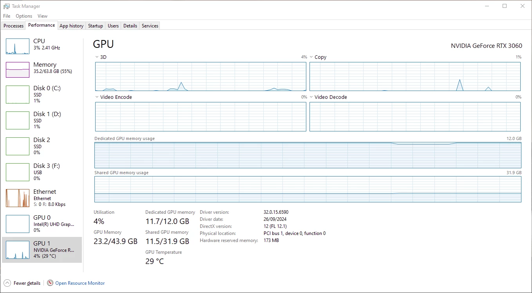Select Disk 2 in the sidebar
Viewport: 532px width, 293px height.
pos(42,146)
